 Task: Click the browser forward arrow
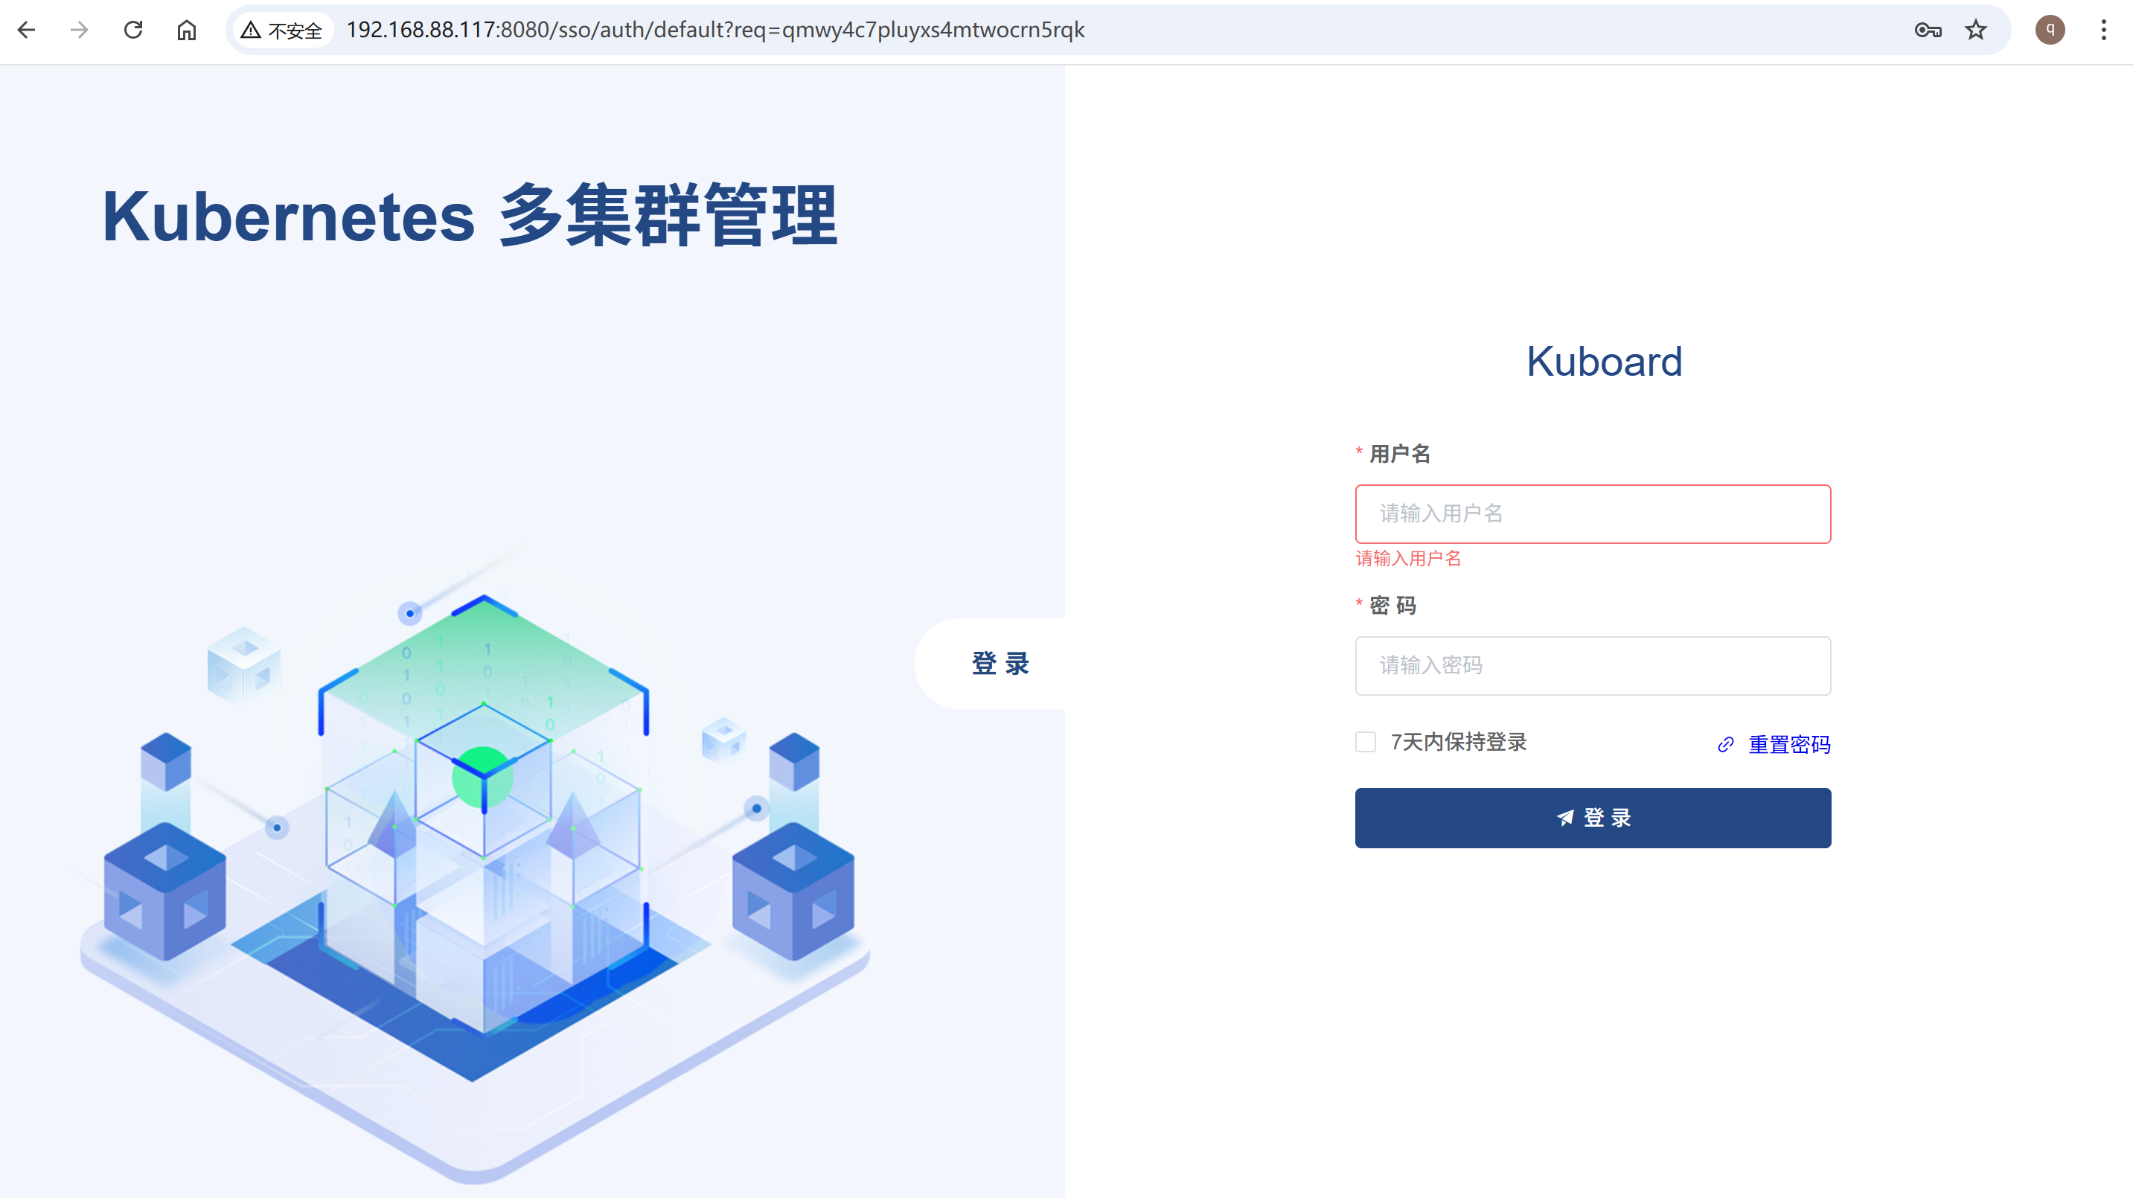coord(80,31)
